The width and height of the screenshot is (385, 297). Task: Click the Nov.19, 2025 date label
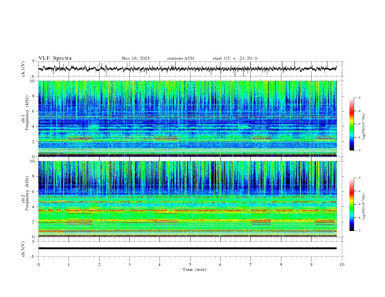click(x=136, y=58)
